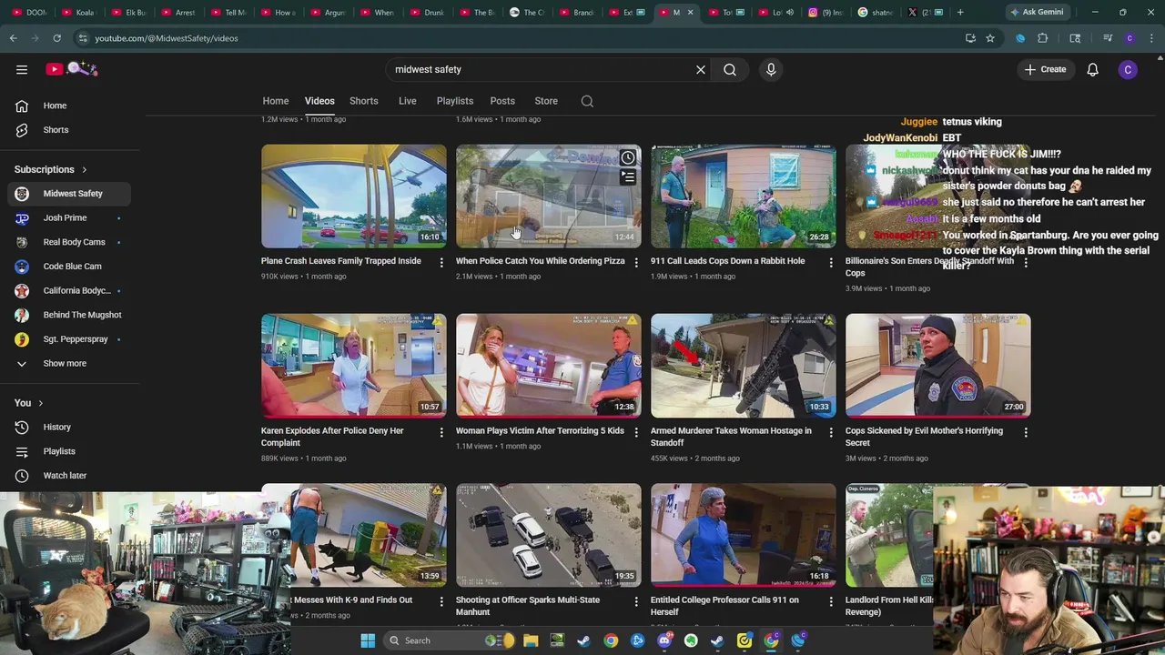The image size is (1165, 655).
Task: Select the channel Videos tab
Action: click(x=319, y=101)
